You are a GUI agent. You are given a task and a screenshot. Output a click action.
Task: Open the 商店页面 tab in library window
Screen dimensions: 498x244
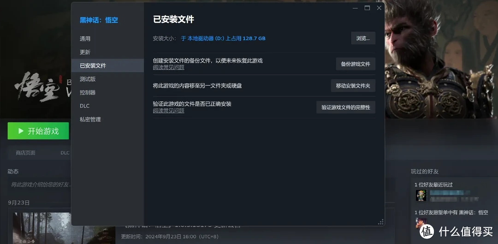tap(25, 153)
